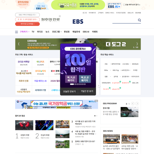154x154 pixels.
Task: Open the EBS소개 link
Action: point(130,13)
